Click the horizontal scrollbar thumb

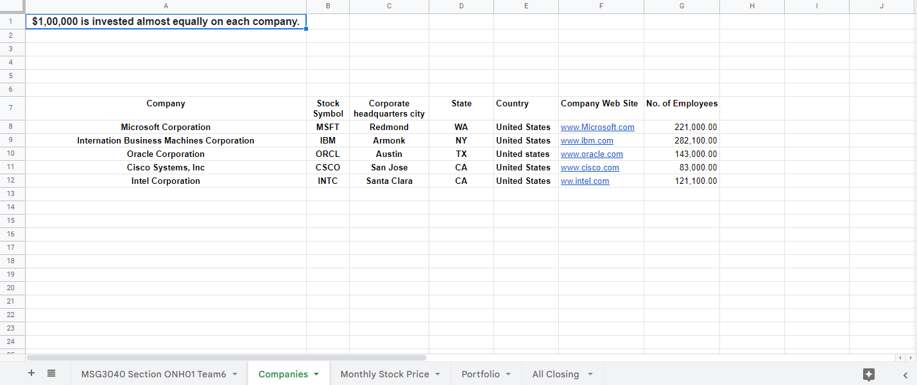click(x=227, y=357)
